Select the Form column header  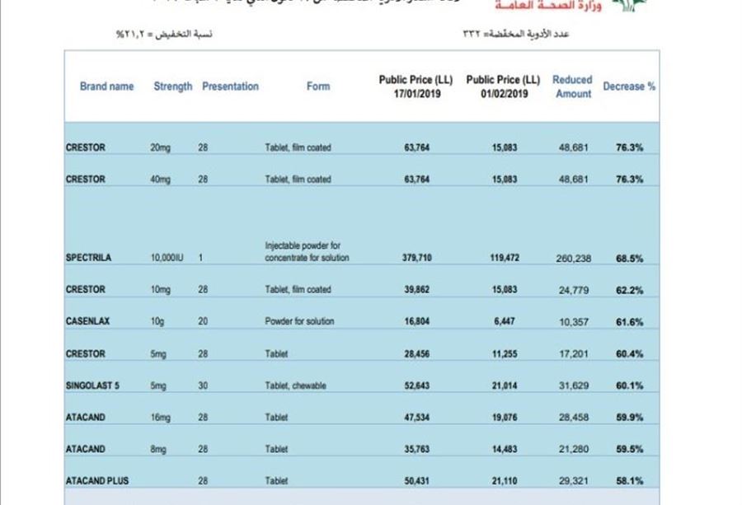(318, 87)
